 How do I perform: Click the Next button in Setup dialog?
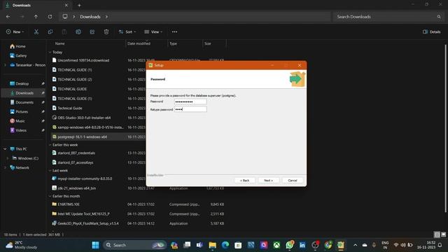[x=268, y=181]
